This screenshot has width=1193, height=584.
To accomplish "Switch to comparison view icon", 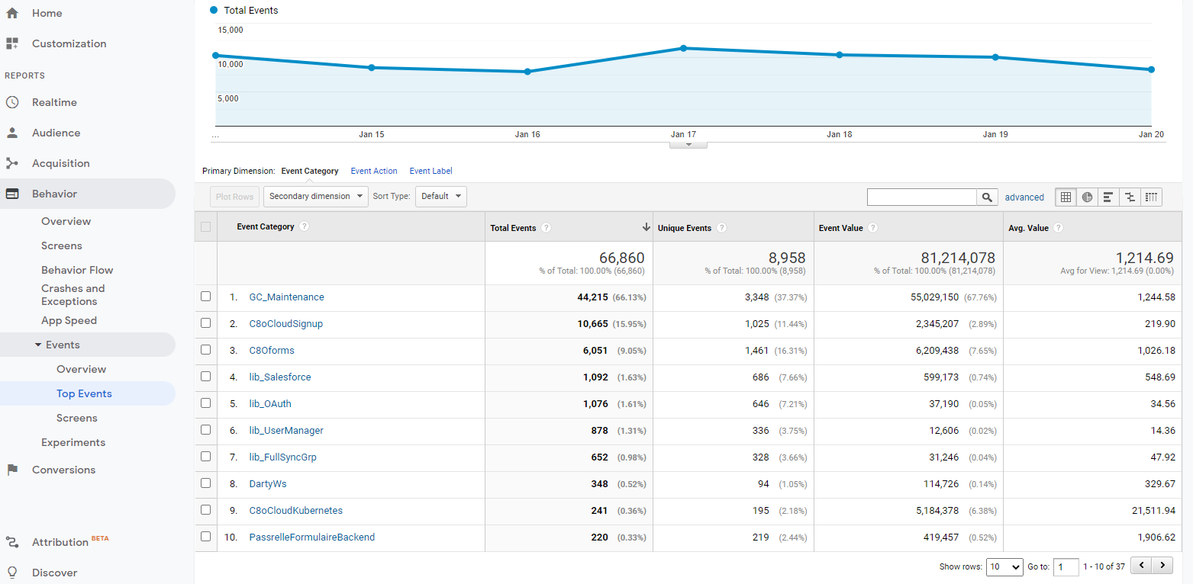I will (x=1130, y=197).
